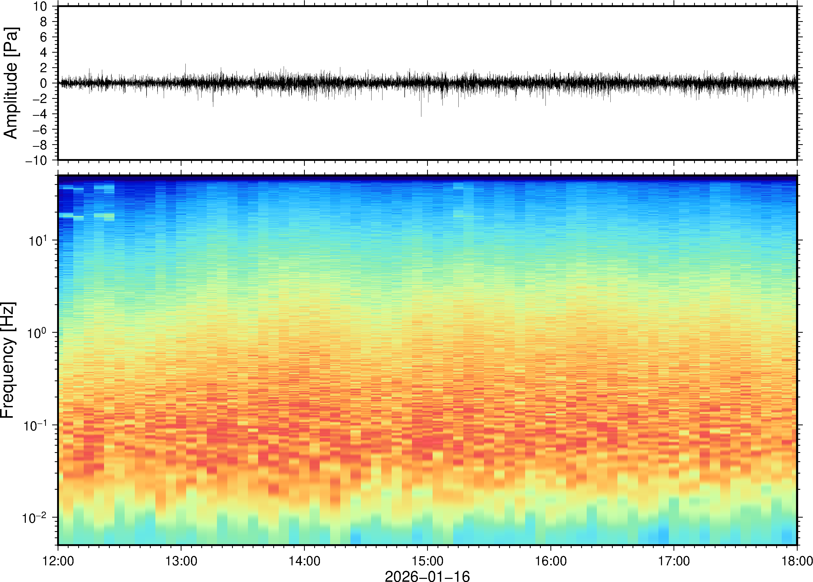
Task: Click the 2026-01-16 date label
Action: tap(427, 576)
